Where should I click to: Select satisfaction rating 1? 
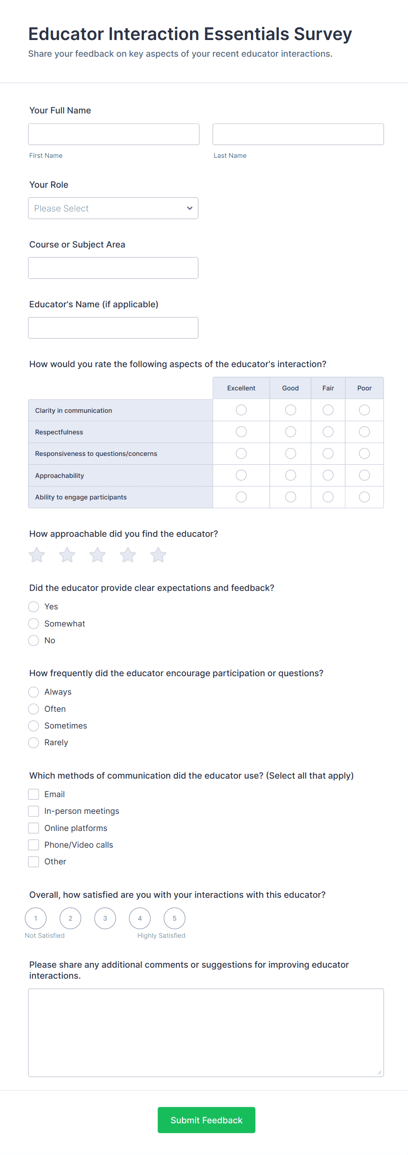coord(36,918)
